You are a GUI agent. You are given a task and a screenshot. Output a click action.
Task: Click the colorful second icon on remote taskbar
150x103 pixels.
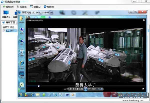point(26,95)
